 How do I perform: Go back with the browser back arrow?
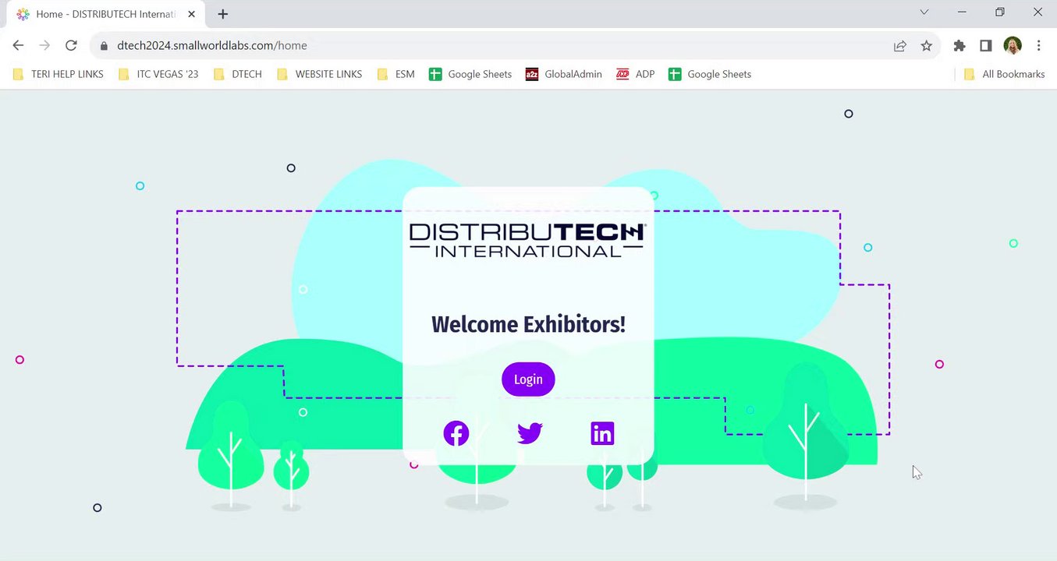pos(19,45)
